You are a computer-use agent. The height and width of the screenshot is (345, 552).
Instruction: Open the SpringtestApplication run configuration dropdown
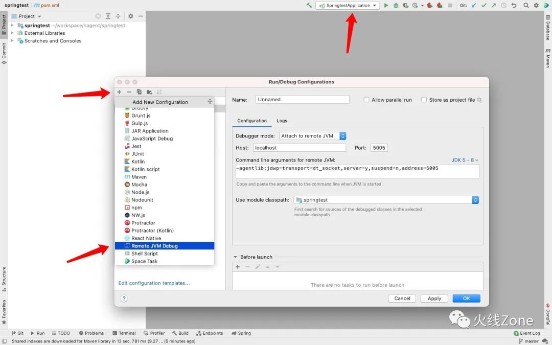click(348, 5)
